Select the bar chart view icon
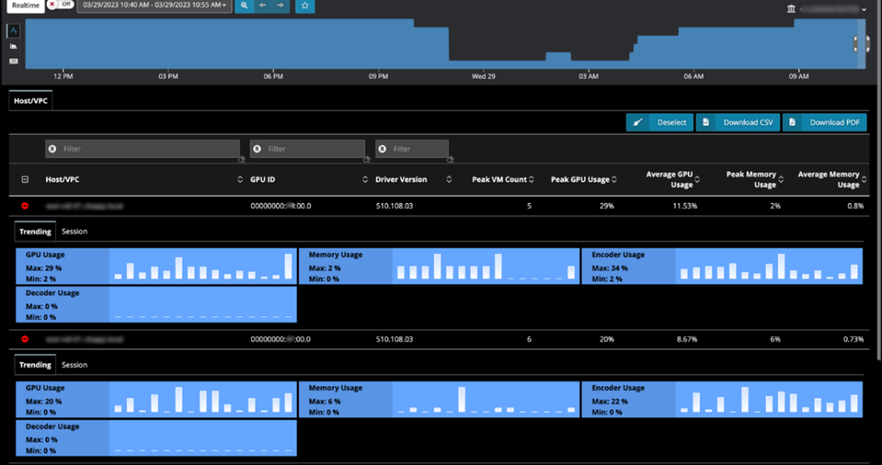Screen dimensions: 882x465 13,46
